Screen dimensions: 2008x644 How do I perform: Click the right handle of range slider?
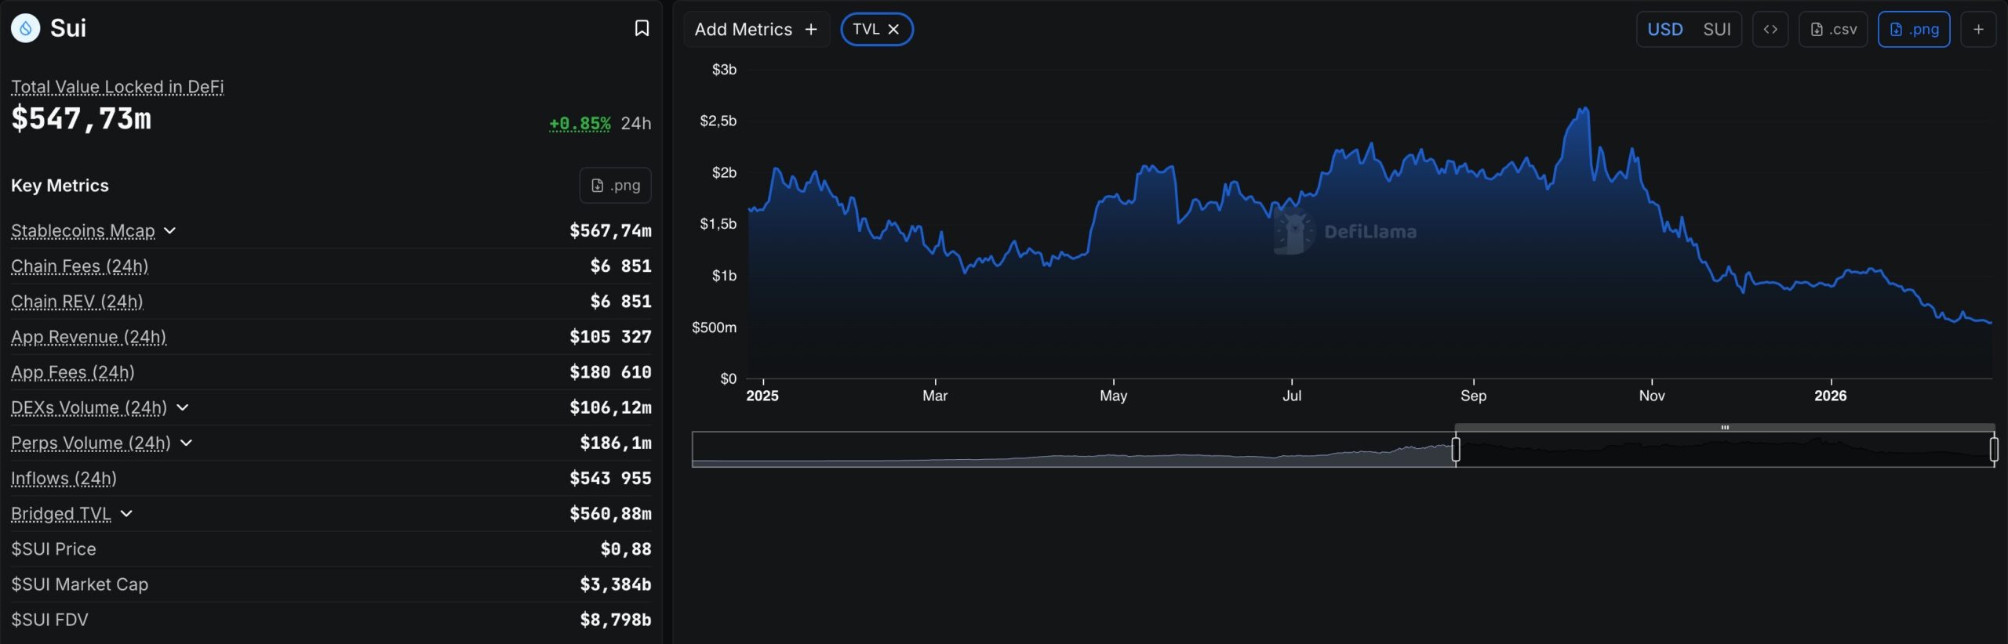1994,450
